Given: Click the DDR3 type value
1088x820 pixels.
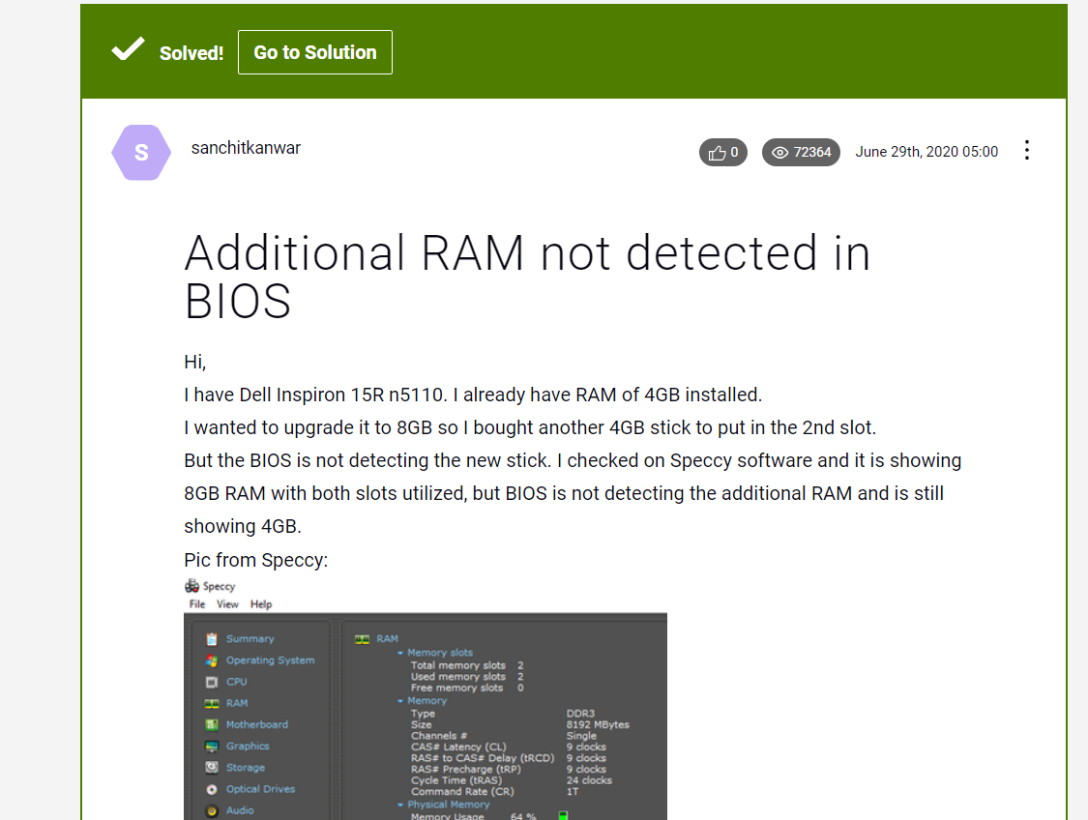Looking at the screenshot, I should tap(580, 714).
